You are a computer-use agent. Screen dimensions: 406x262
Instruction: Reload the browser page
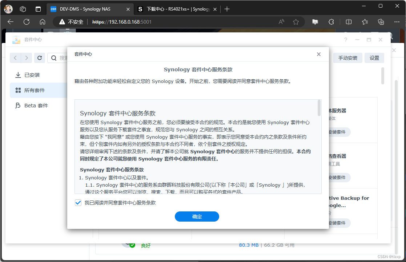point(27,22)
